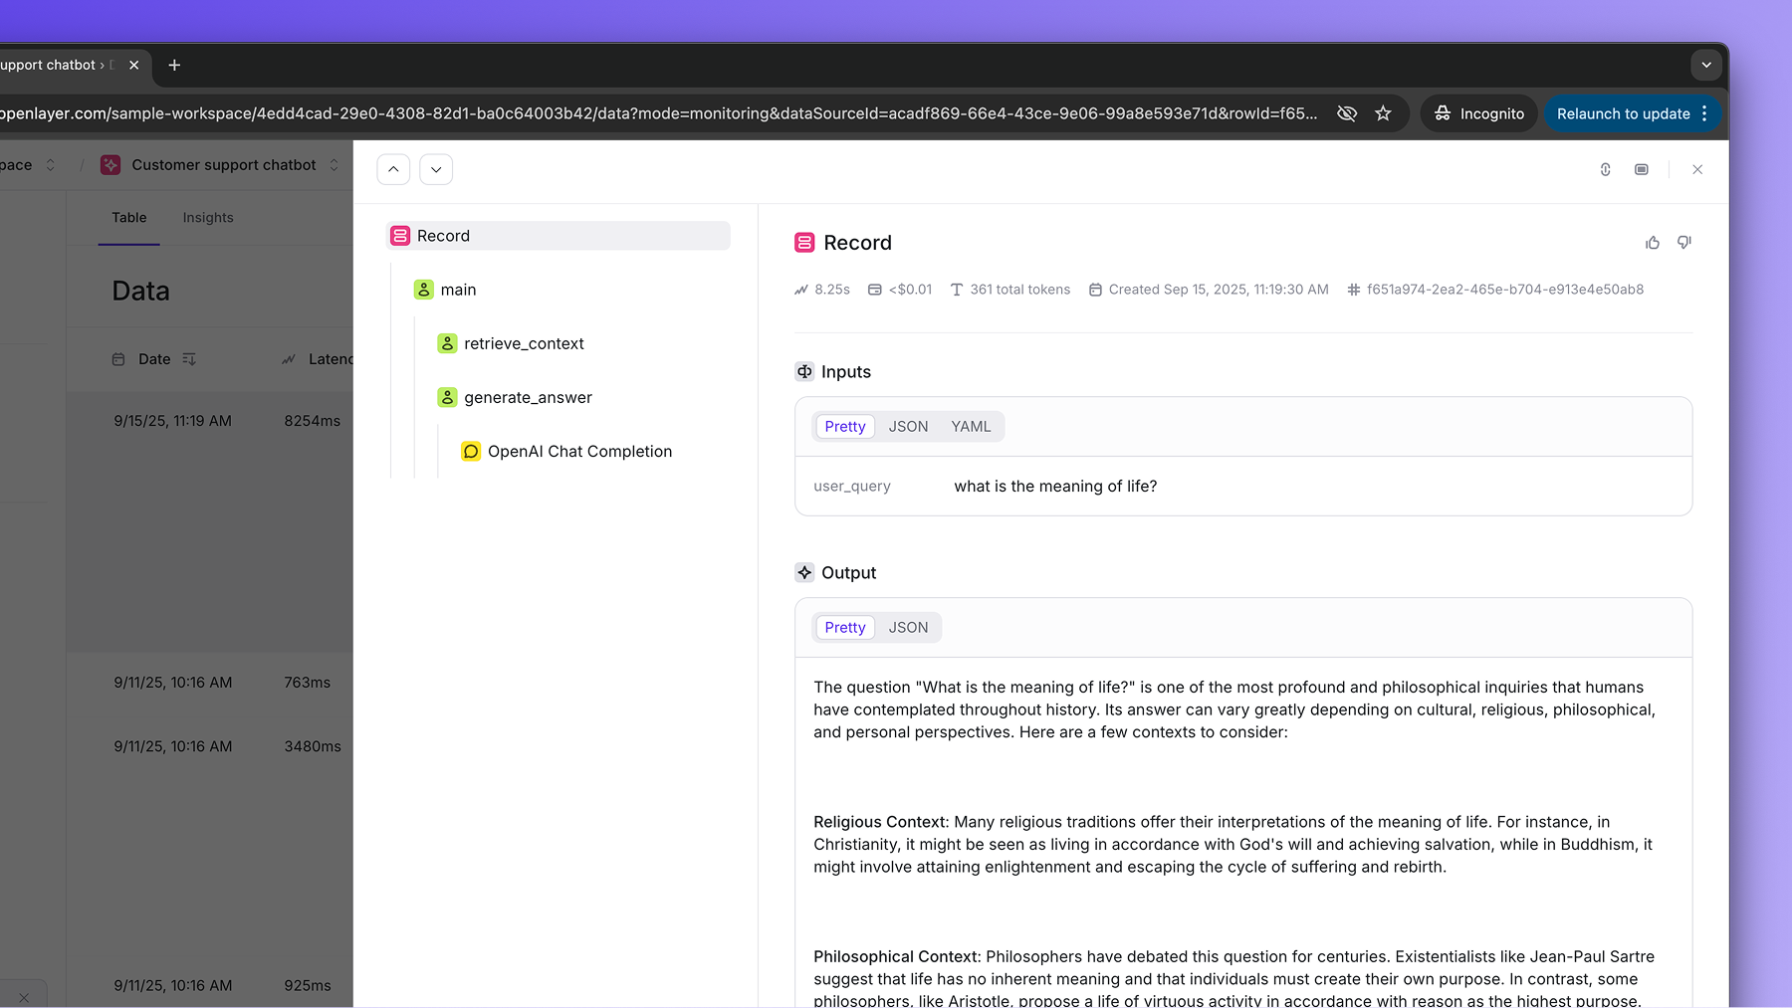The height and width of the screenshot is (1008, 1792).
Task: Open the Table tab
Action: click(x=129, y=218)
